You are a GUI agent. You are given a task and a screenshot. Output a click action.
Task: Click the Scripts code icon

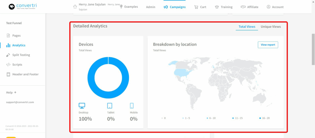pyautogui.click(x=8, y=65)
